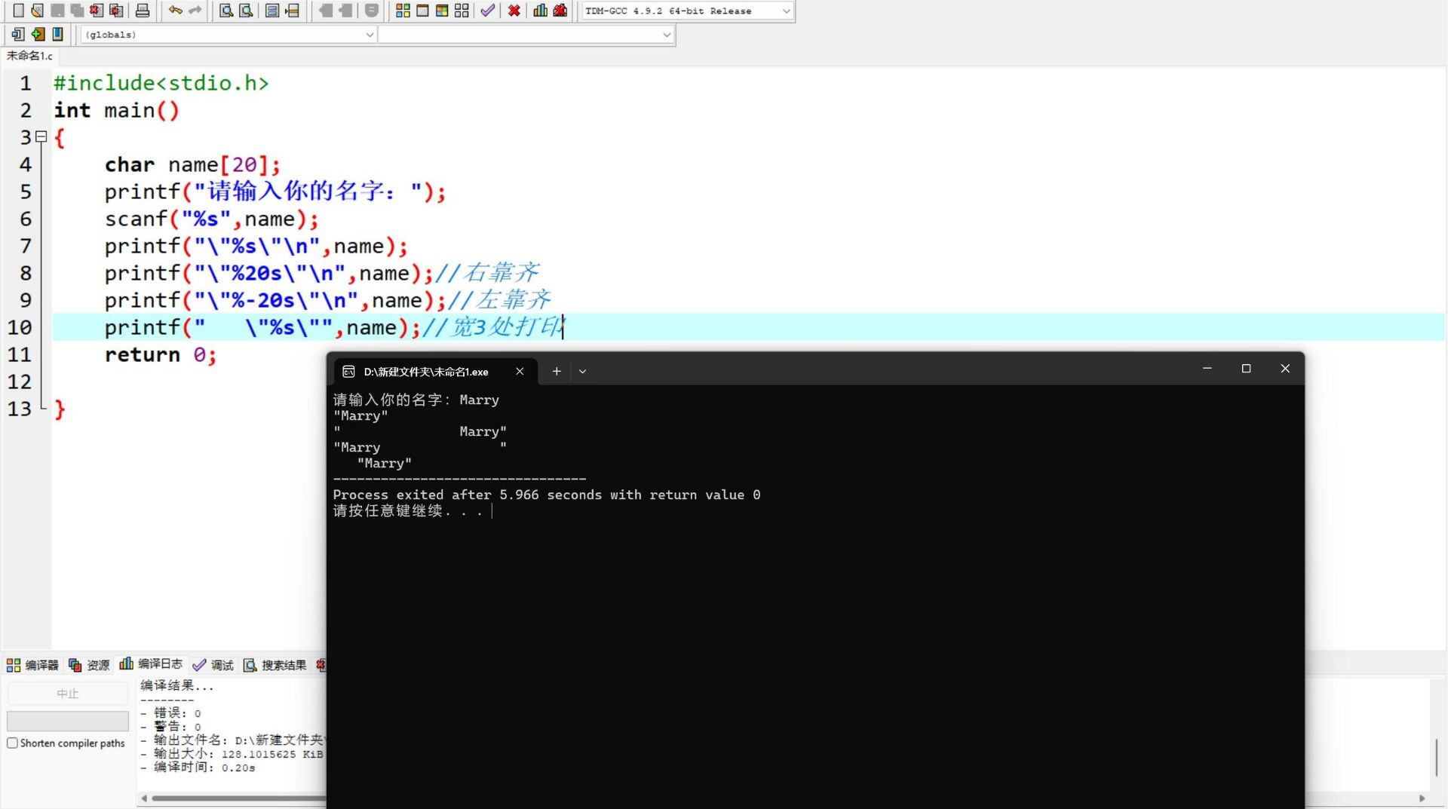Image resolution: width=1448 pixels, height=809 pixels.
Task: Click the "char name[20];" code line
Action: [192, 164]
